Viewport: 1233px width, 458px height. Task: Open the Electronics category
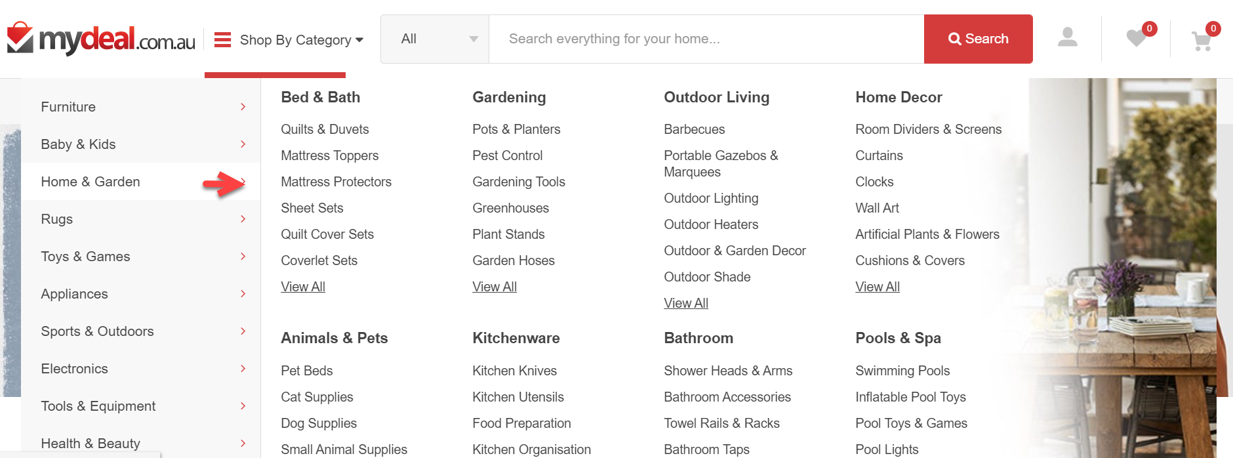click(x=74, y=369)
